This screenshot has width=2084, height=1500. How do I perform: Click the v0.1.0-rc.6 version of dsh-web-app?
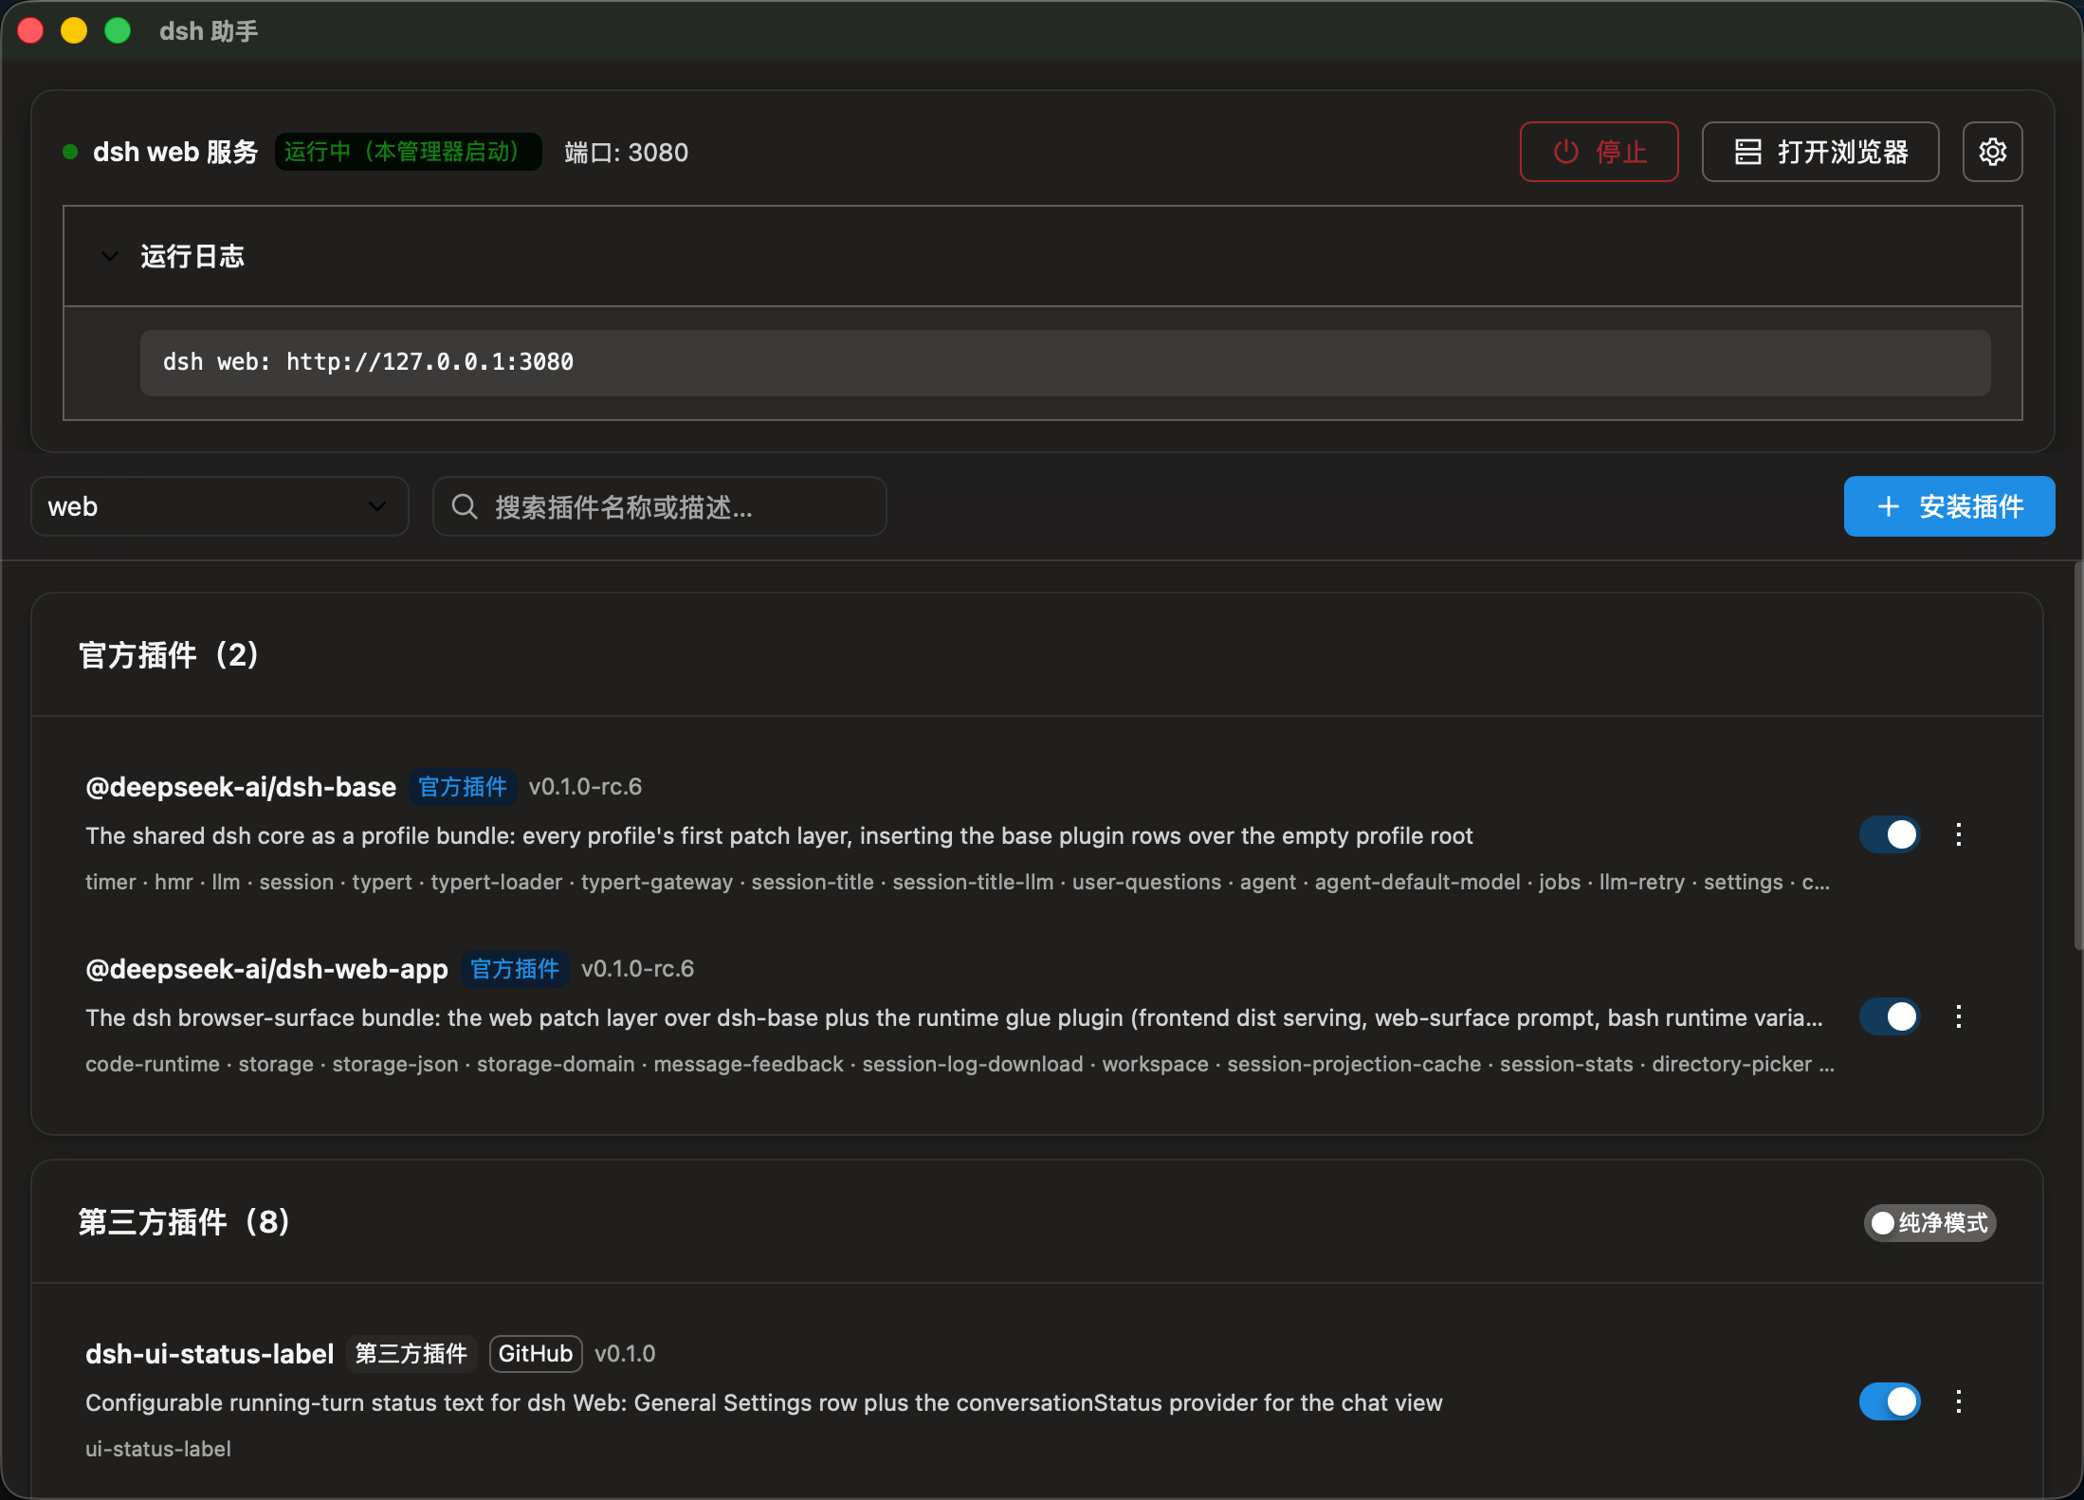pos(637,969)
